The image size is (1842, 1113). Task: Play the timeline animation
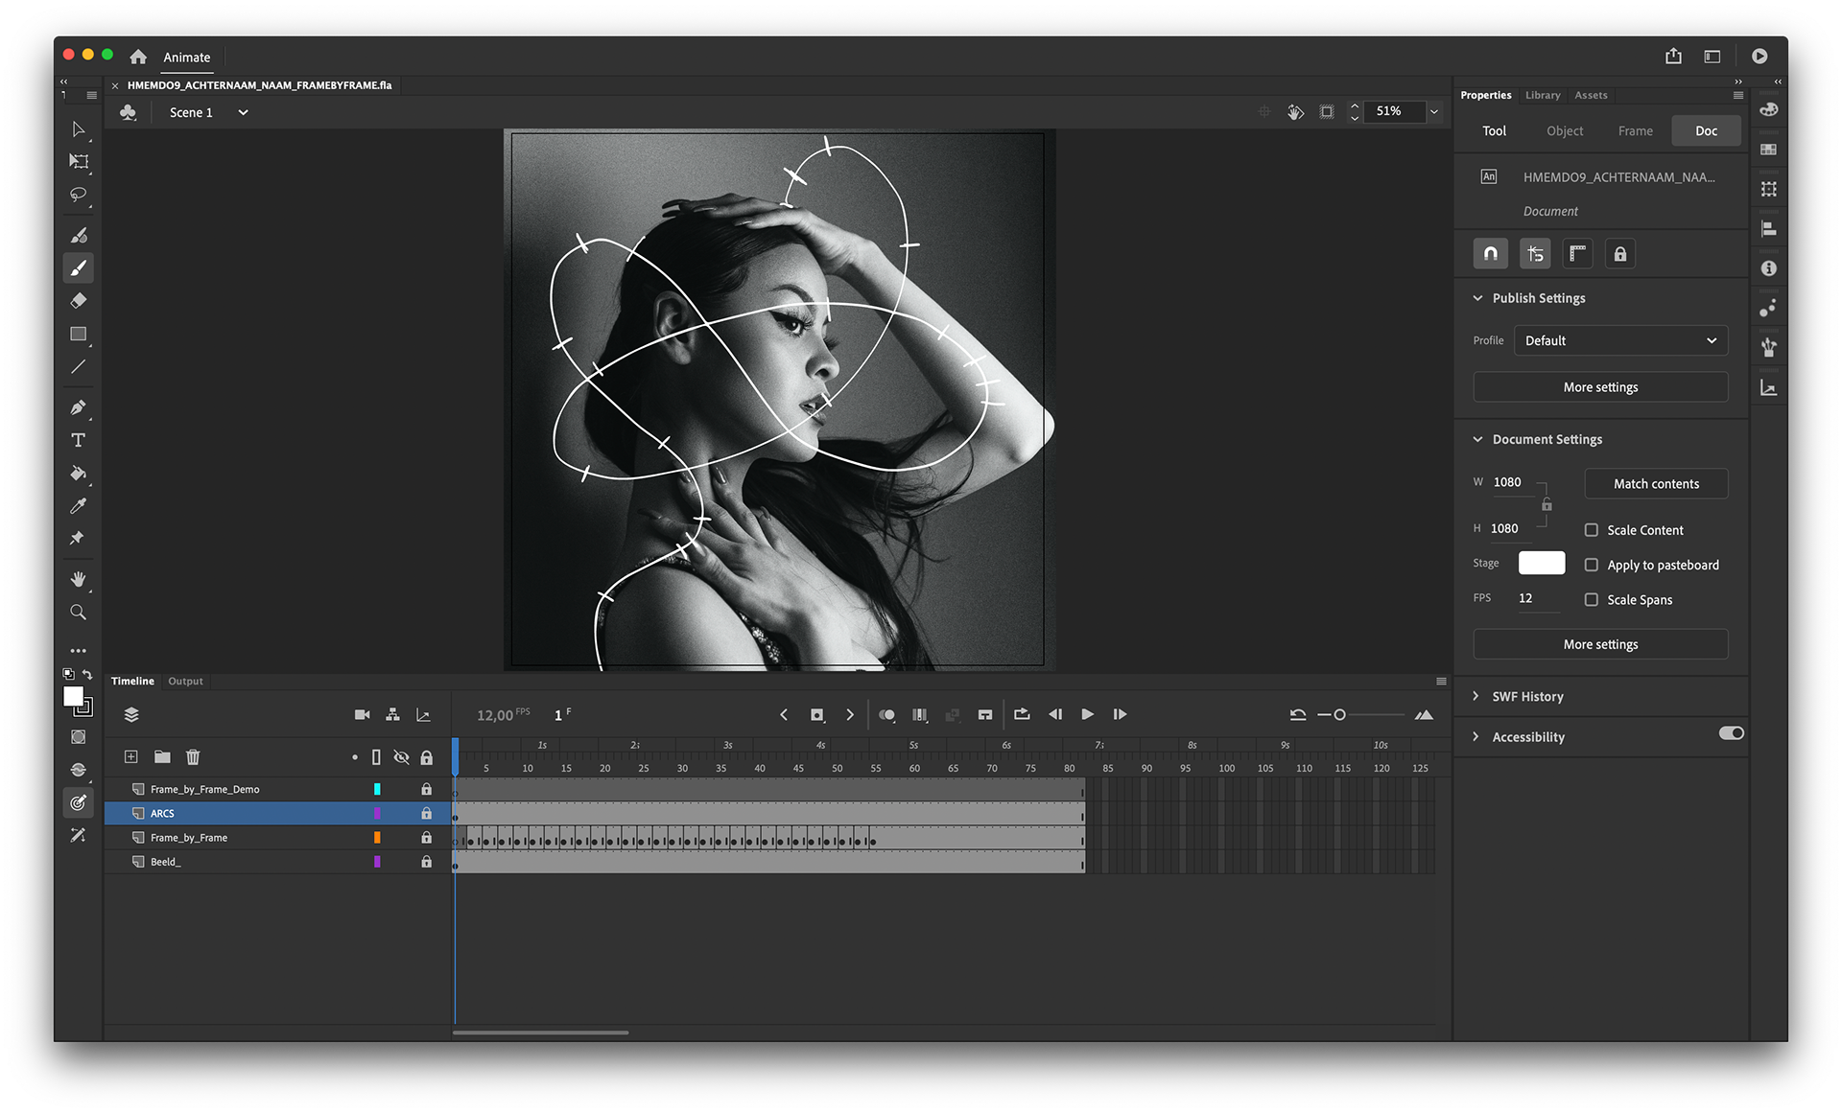tap(1087, 714)
